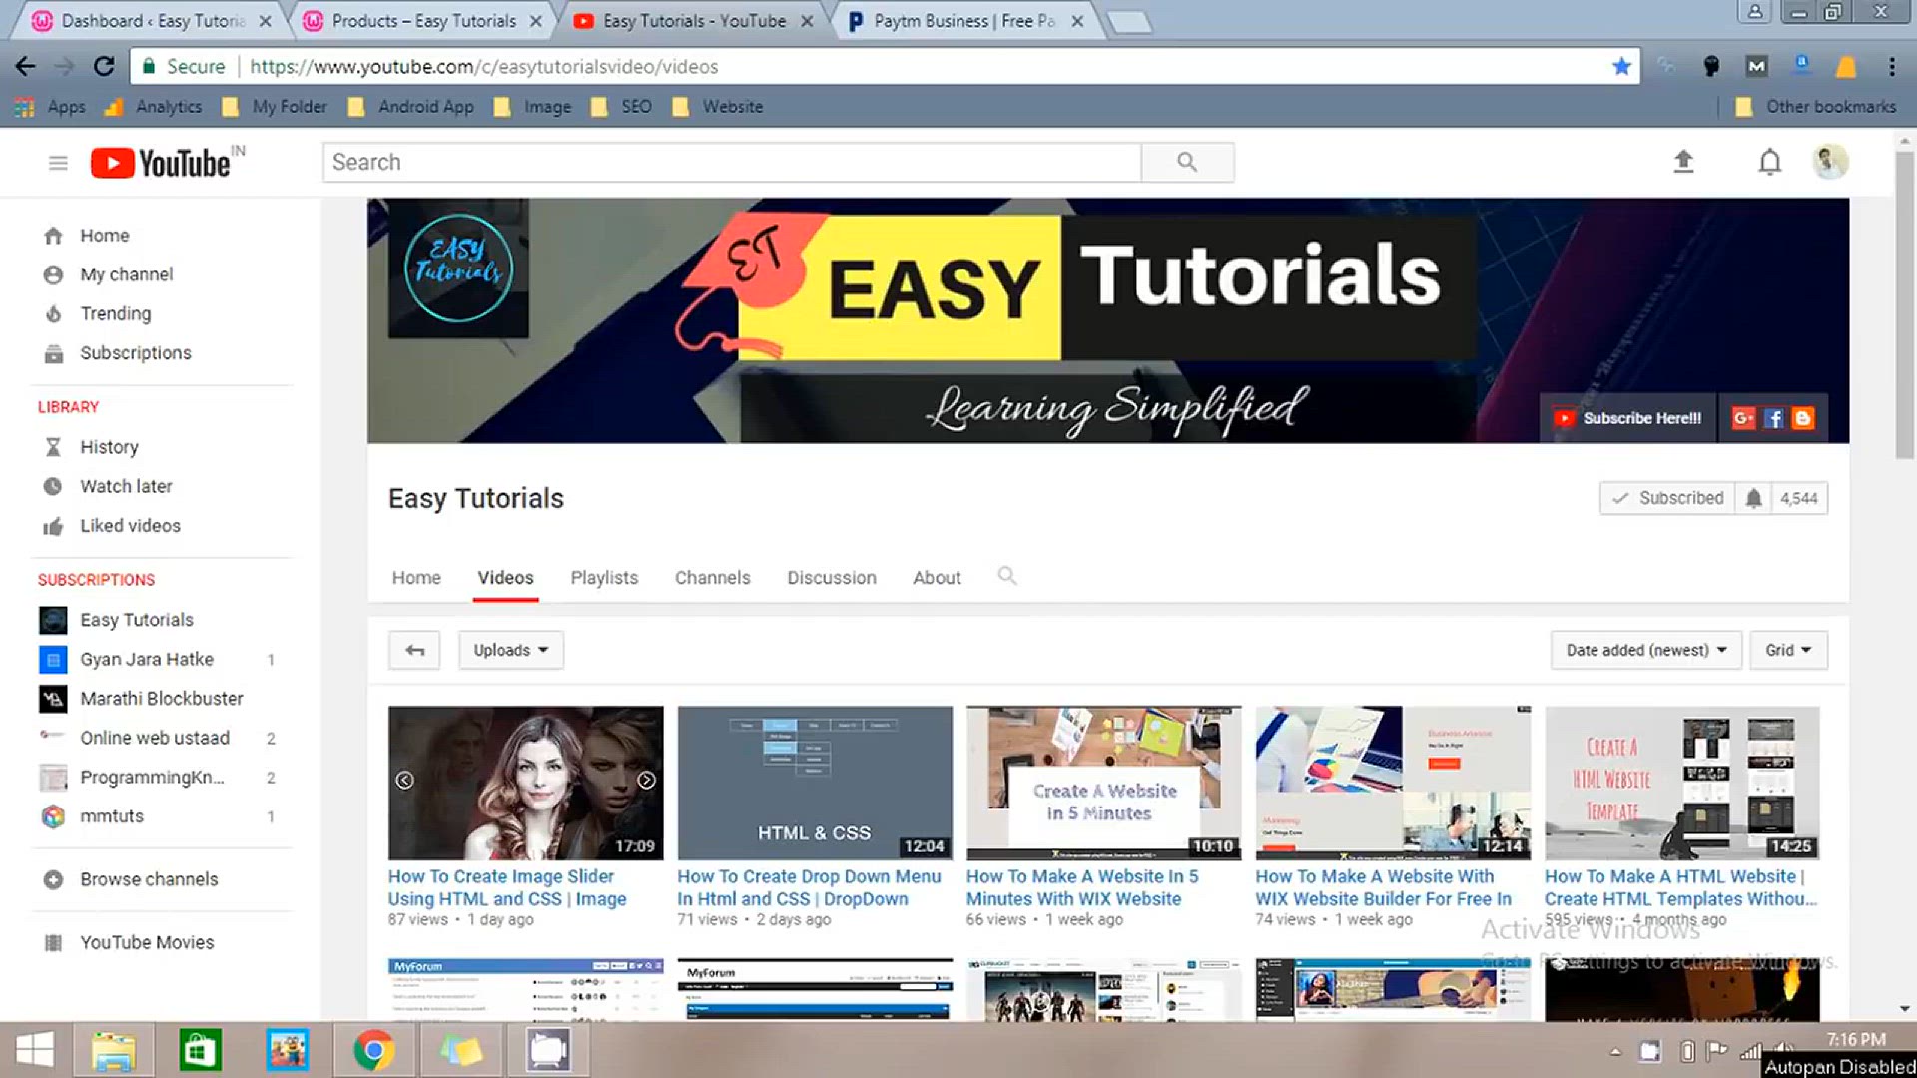The width and height of the screenshot is (1917, 1078).
Task: Open the Image Slider video thumbnail
Action: (x=525, y=783)
